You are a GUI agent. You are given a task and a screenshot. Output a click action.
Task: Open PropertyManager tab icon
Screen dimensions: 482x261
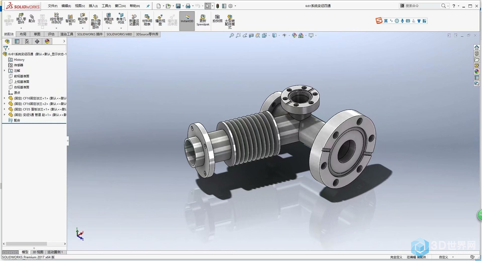(x=17, y=41)
